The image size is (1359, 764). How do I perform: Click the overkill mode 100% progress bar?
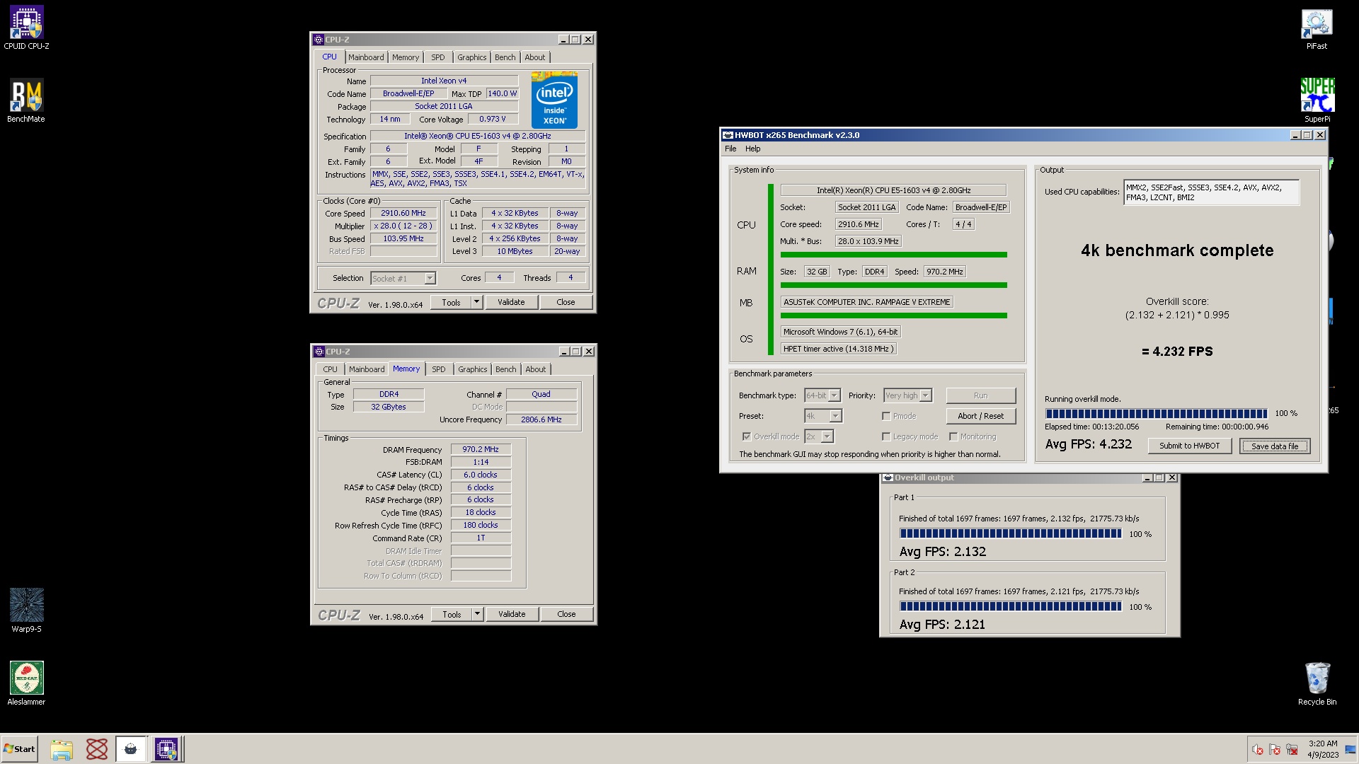point(1157,414)
